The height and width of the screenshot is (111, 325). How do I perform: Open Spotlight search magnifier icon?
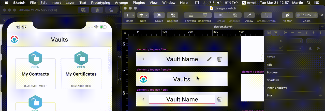pyautogui.click(x=309, y=3)
